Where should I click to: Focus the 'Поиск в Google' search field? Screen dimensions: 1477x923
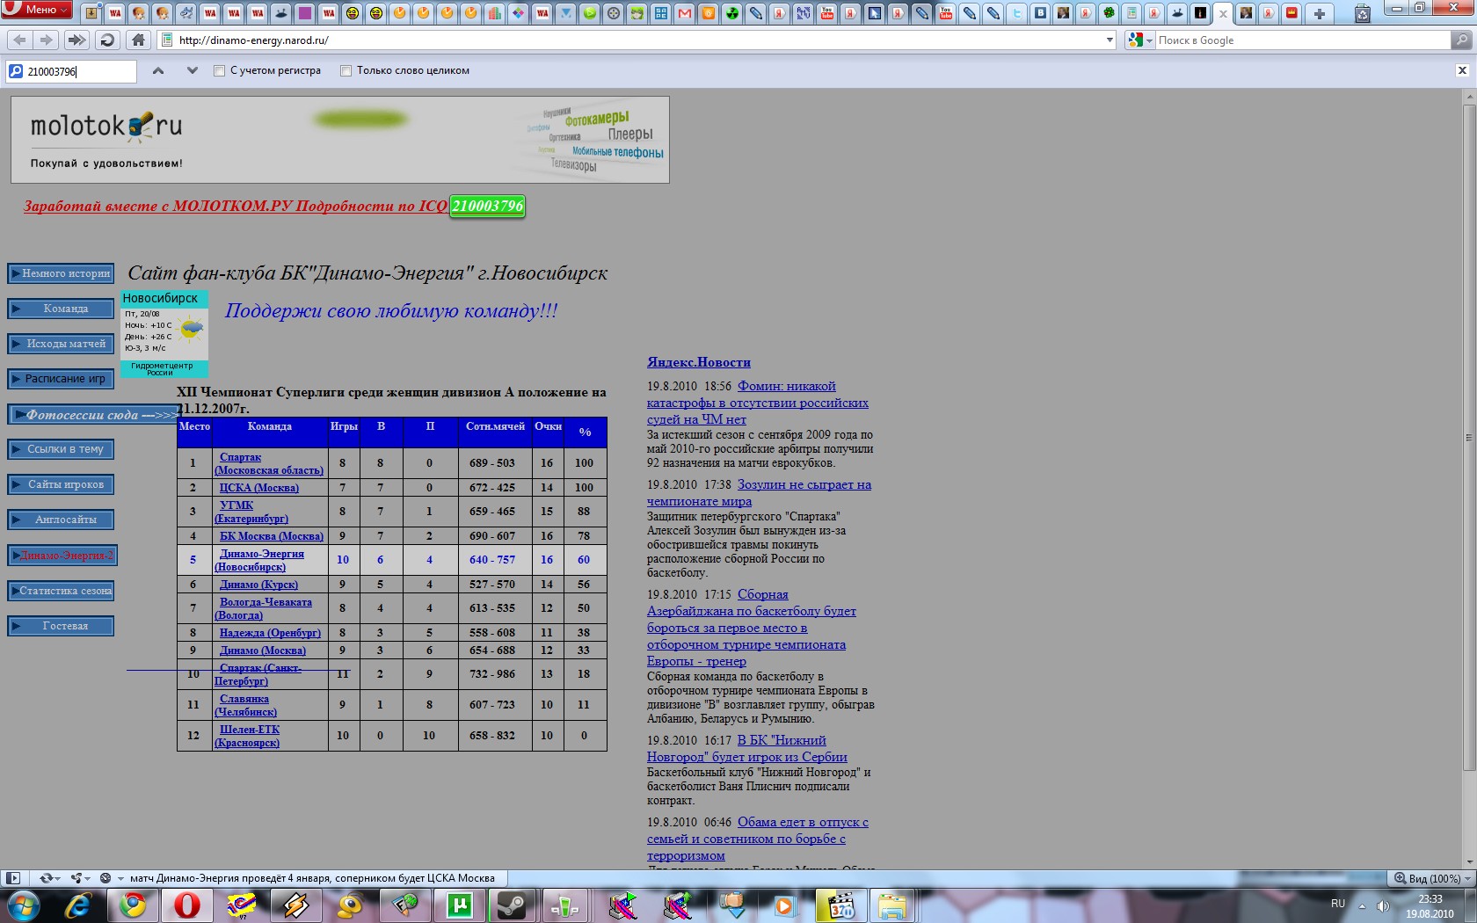(x=1302, y=40)
